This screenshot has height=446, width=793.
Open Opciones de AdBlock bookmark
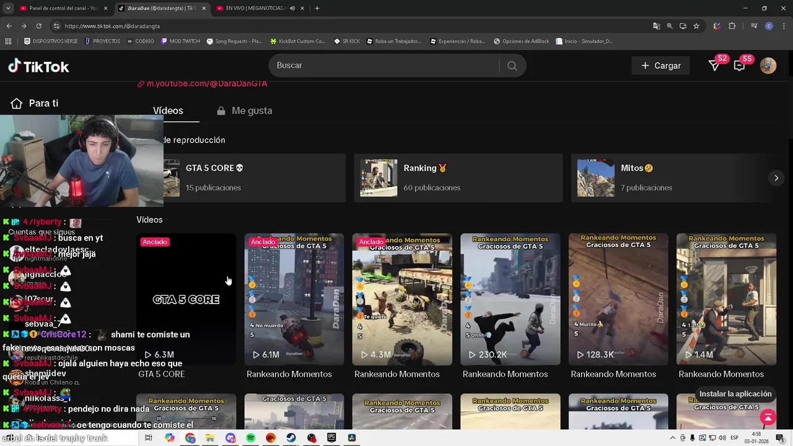(521, 42)
